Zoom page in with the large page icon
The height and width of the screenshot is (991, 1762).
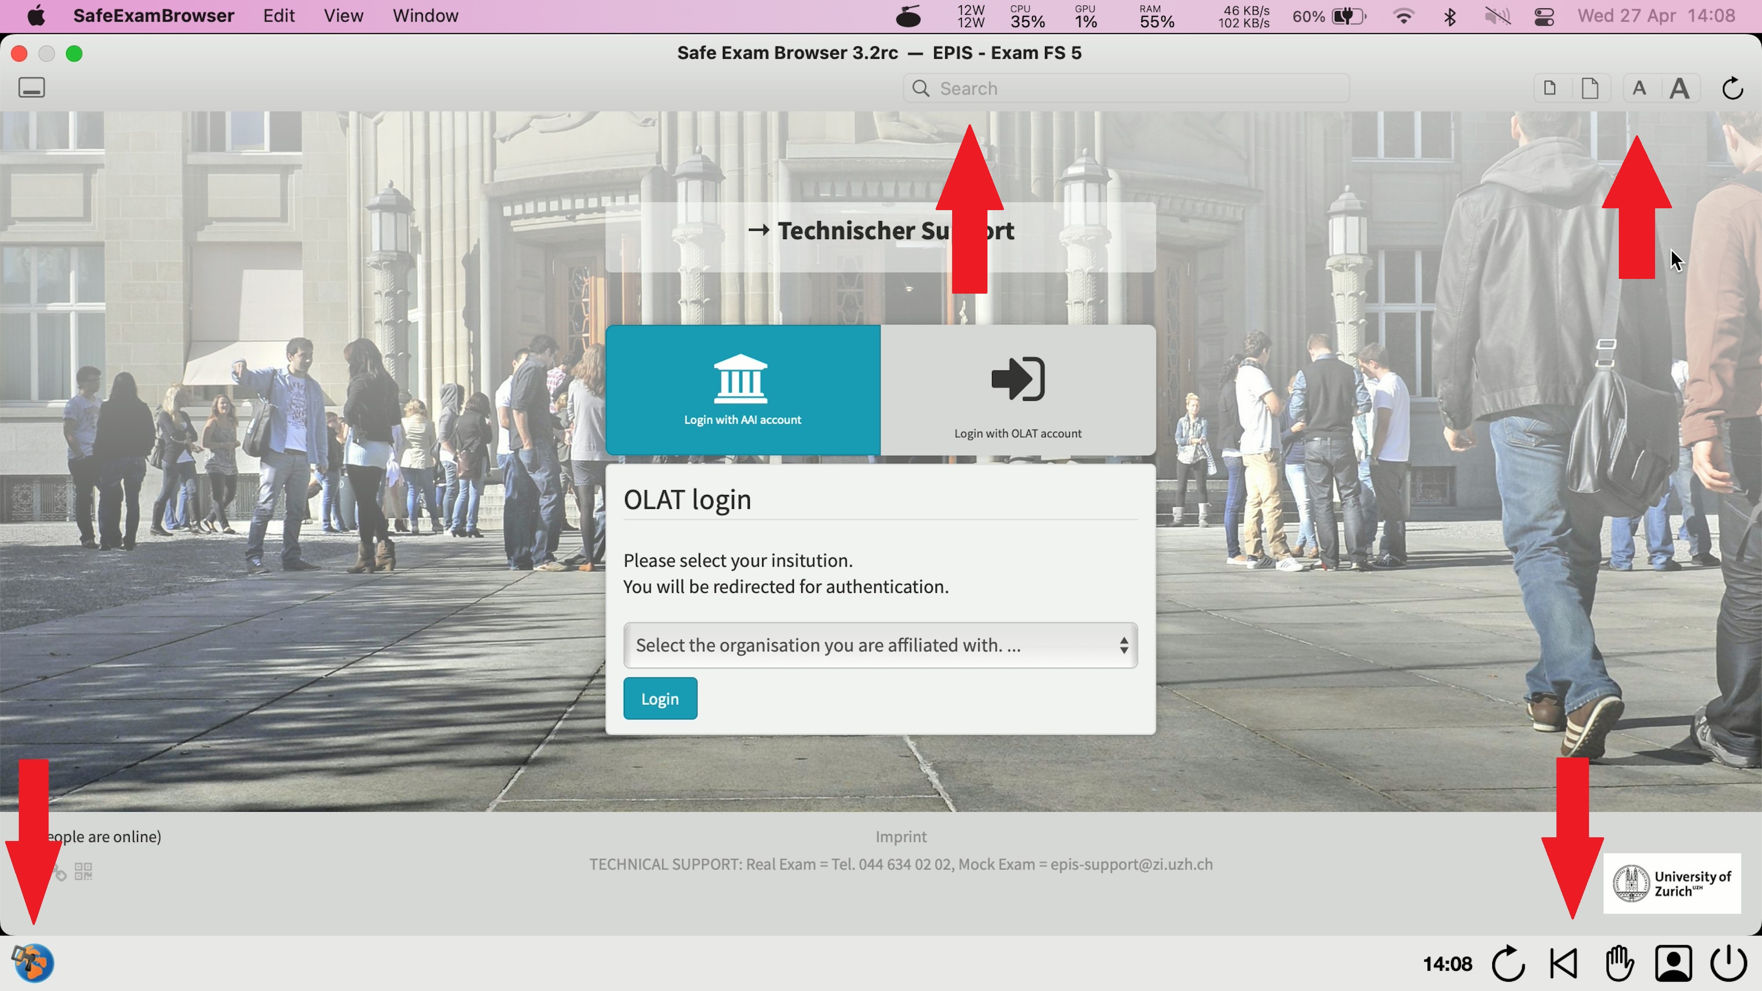[1589, 88]
